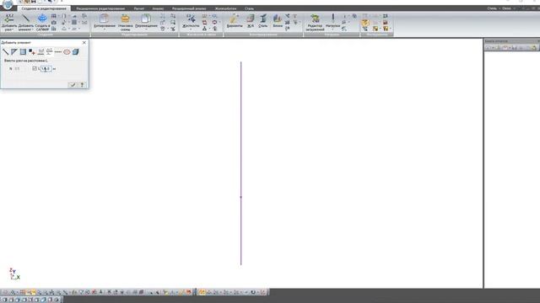Click the Упаковка схемы button
The image size is (540, 303).
click(x=125, y=23)
